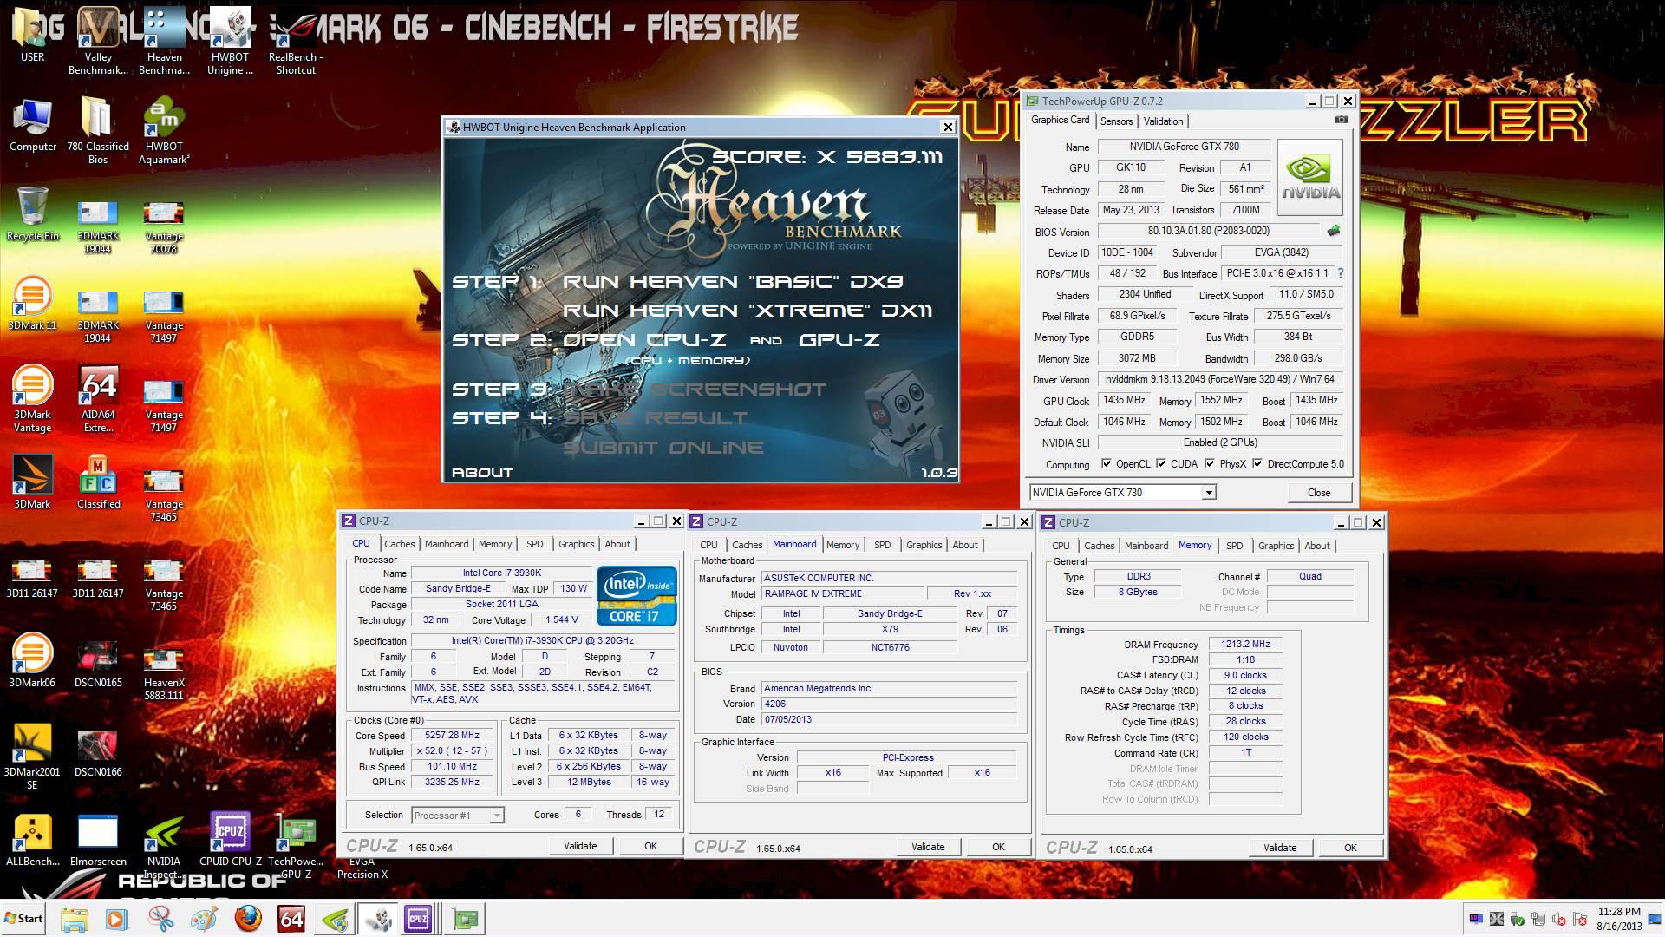This screenshot has width=1665, height=937.
Task: Click Run Heaven "Xtreme" DX11
Action: pyautogui.click(x=748, y=311)
